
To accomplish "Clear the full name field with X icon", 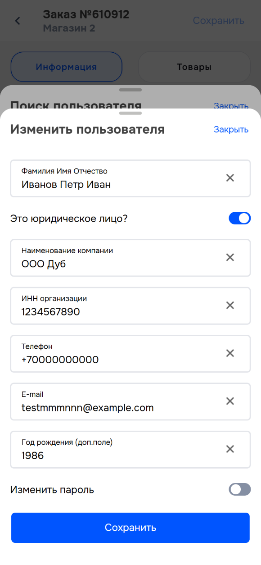I will click(230, 178).
